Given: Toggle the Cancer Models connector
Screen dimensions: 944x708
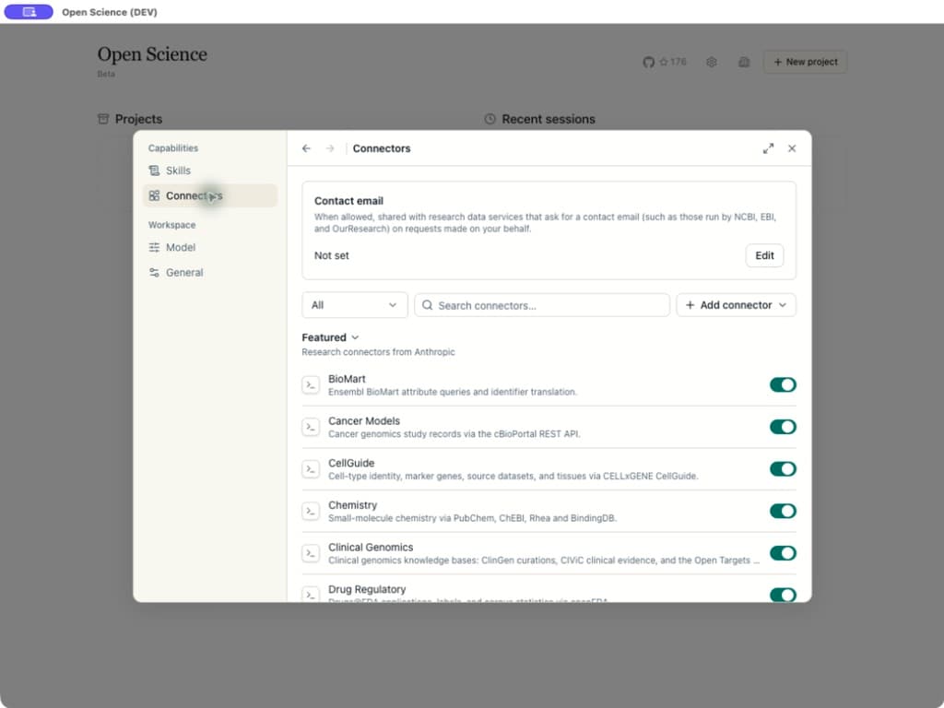Looking at the screenshot, I should (x=783, y=427).
